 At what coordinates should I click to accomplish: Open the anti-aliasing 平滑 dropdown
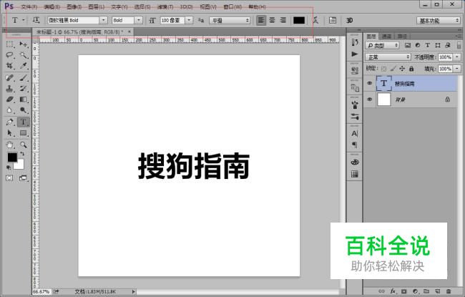pyautogui.click(x=230, y=21)
